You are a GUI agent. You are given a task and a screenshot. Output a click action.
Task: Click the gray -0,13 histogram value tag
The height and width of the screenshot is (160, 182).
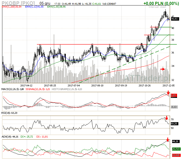click(174, 107)
